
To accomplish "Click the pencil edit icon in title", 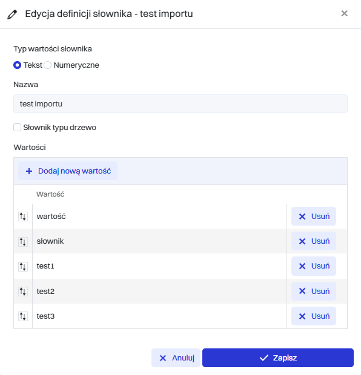I will (12, 14).
